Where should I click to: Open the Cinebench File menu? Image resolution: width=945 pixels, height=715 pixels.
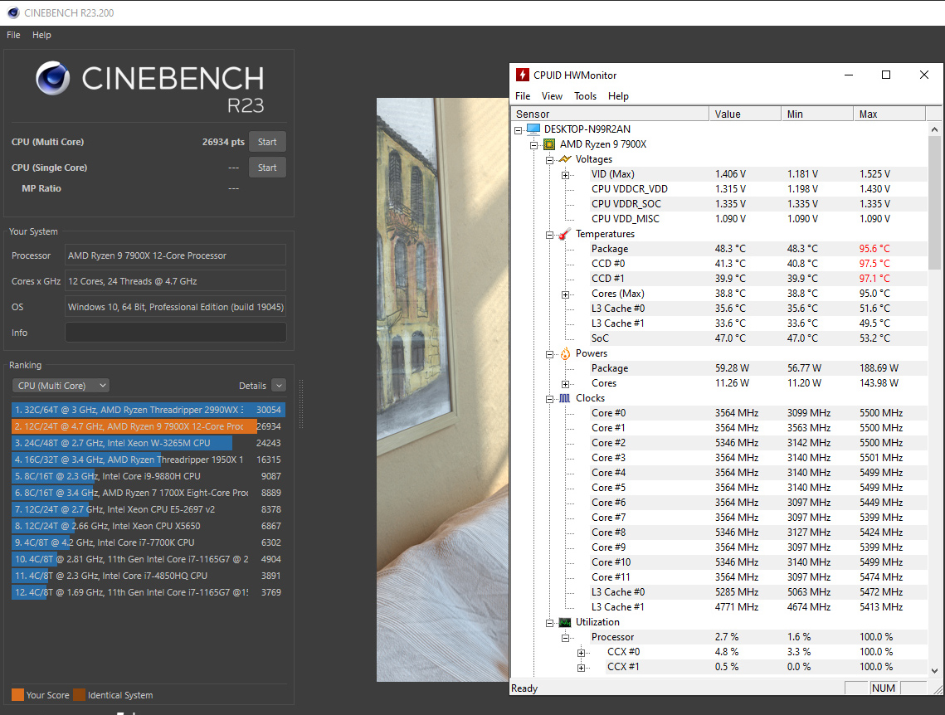coord(13,35)
